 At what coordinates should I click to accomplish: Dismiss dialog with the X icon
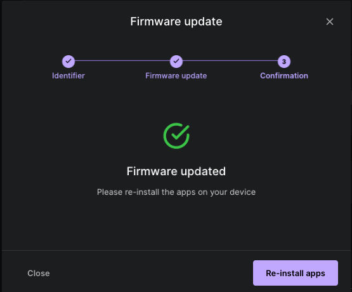(x=330, y=22)
